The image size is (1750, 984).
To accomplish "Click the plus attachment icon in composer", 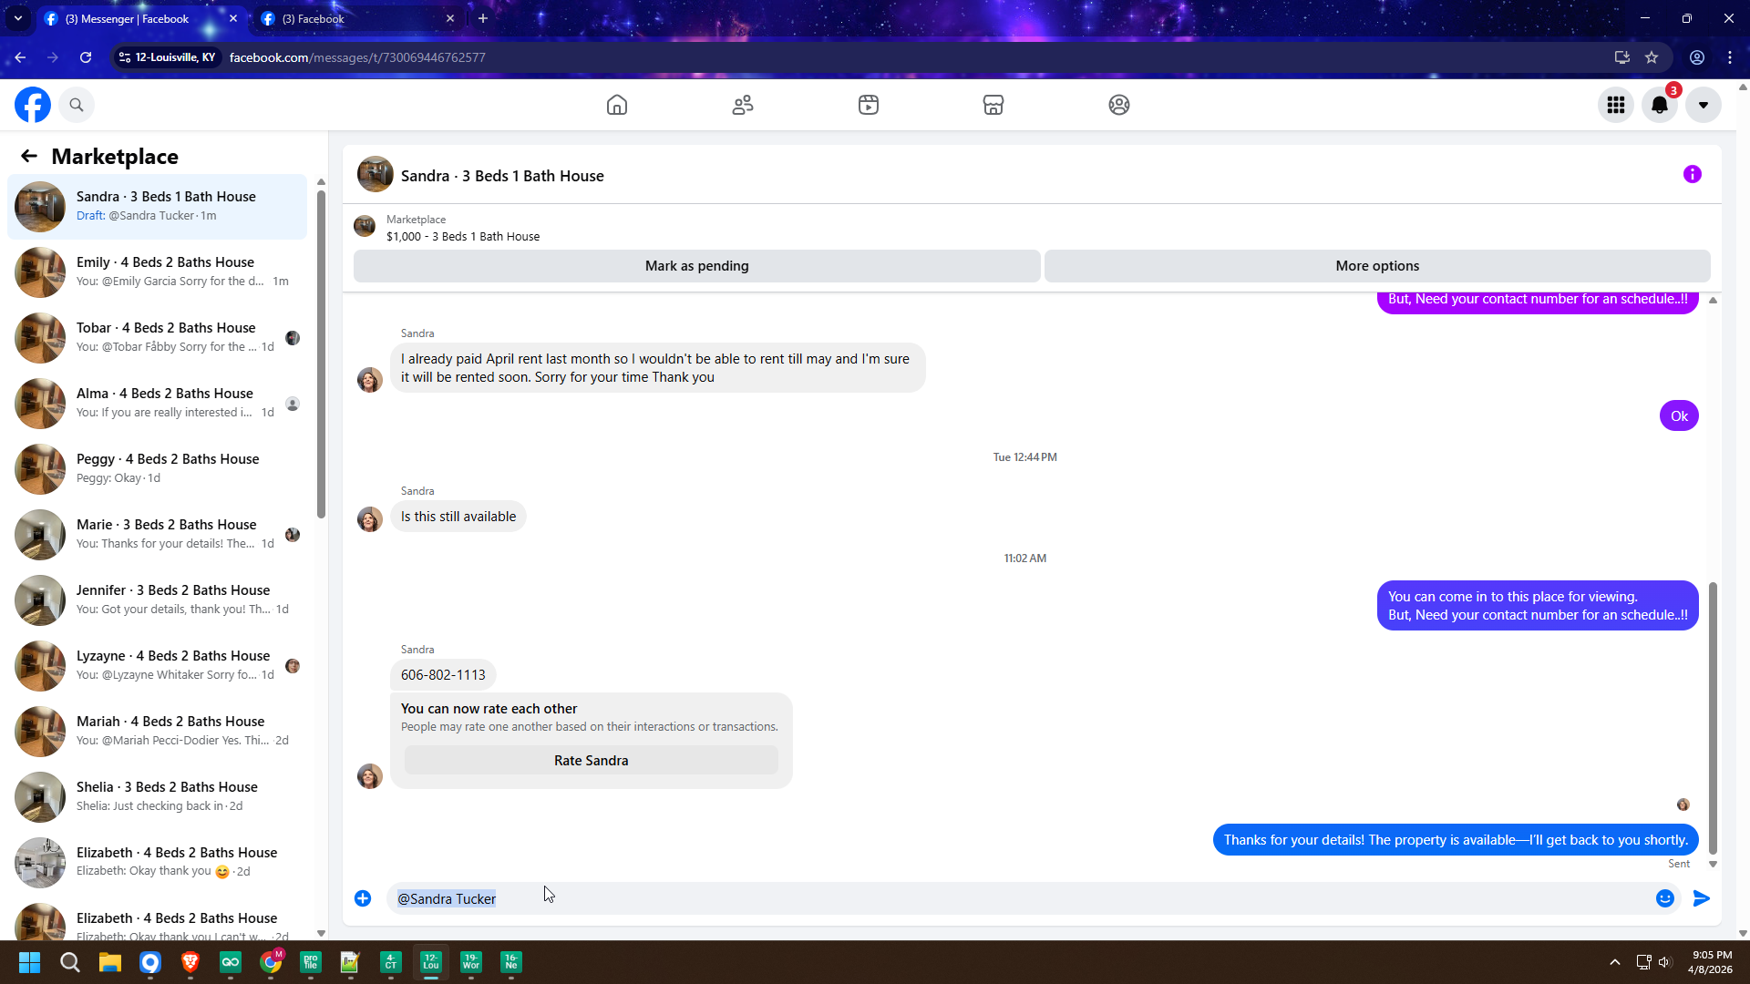I will tap(363, 898).
